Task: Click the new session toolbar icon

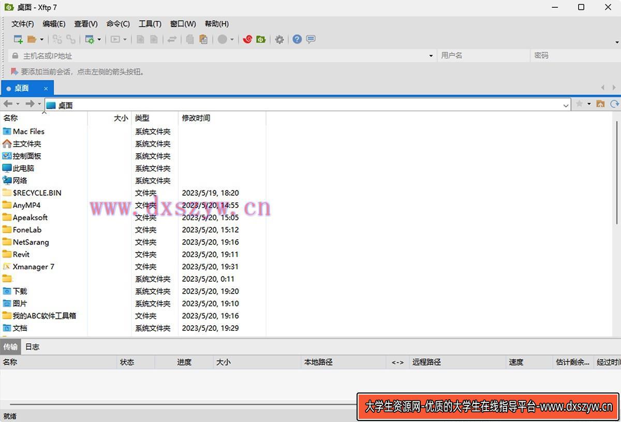Action: click(x=18, y=39)
